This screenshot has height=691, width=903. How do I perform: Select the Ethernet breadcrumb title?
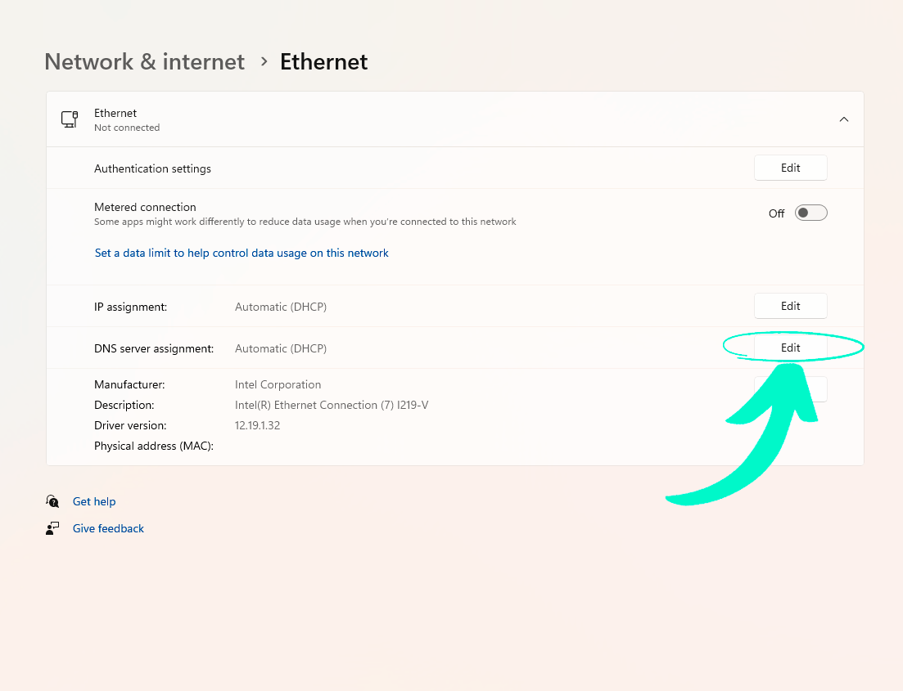coord(323,61)
